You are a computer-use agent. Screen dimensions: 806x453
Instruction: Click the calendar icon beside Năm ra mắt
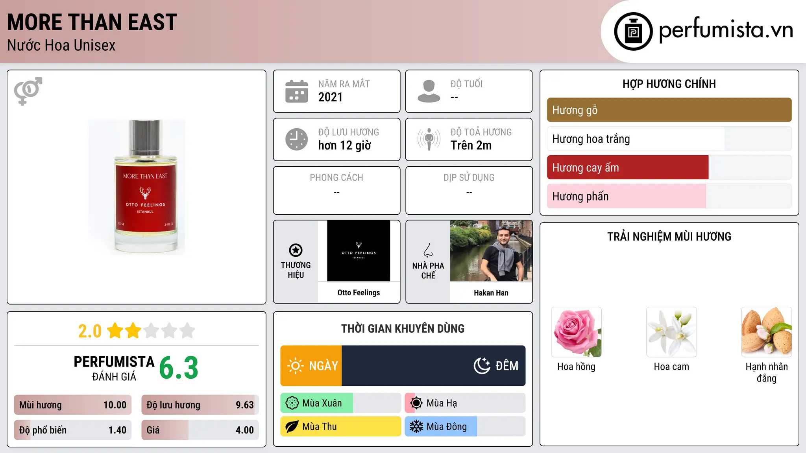pyautogui.click(x=297, y=91)
